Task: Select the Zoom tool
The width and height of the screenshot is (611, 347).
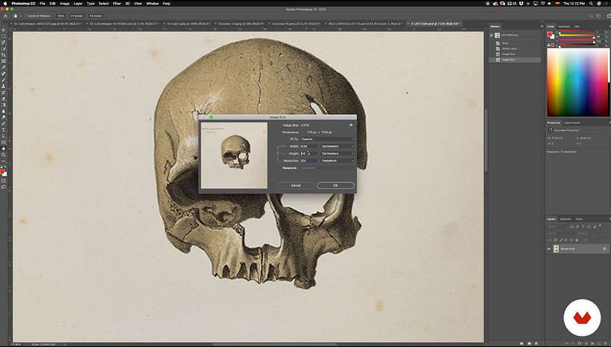Action: tap(4, 155)
